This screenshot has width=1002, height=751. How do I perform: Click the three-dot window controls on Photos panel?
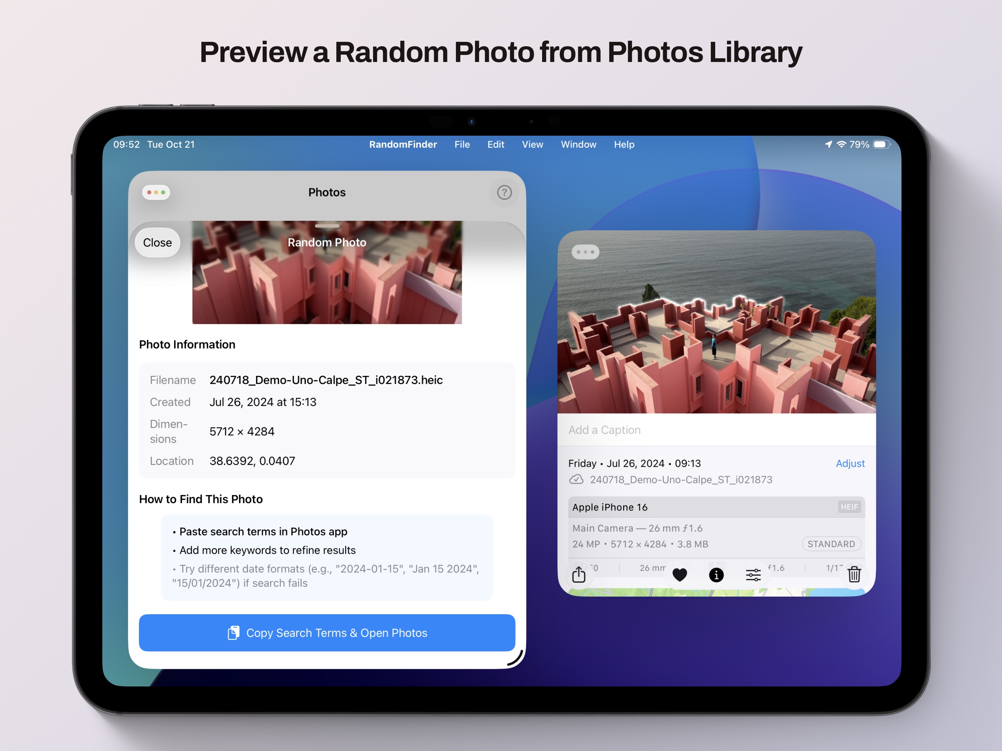click(156, 192)
